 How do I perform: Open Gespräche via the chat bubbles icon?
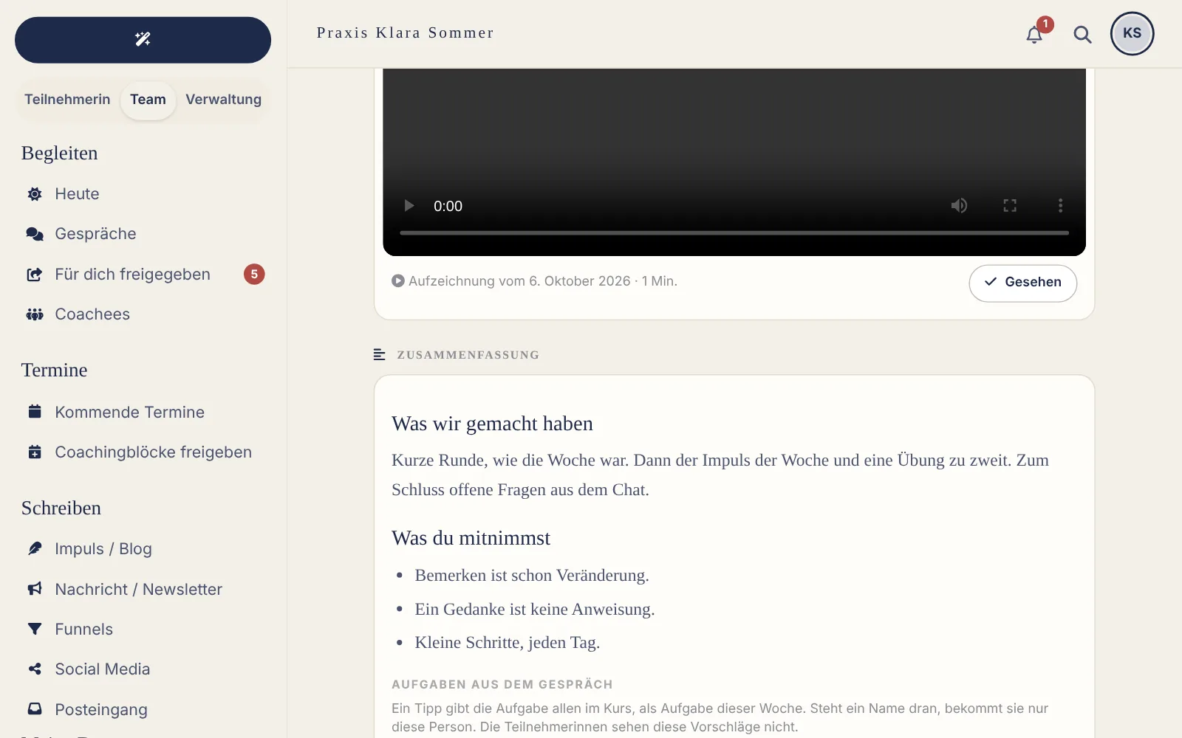tap(35, 234)
